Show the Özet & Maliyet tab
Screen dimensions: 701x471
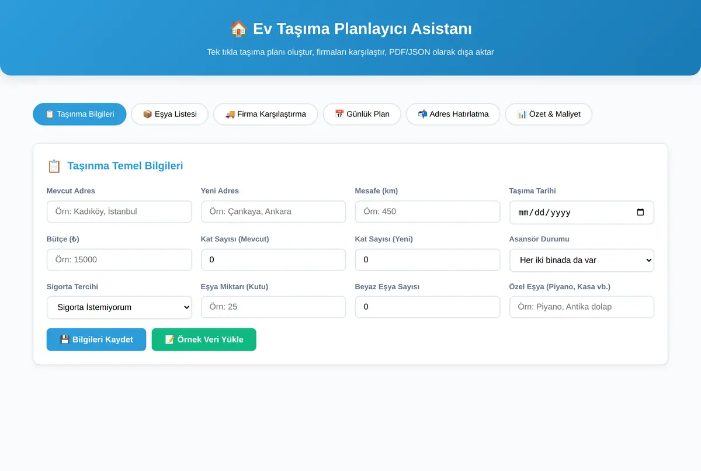[x=549, y=114]
